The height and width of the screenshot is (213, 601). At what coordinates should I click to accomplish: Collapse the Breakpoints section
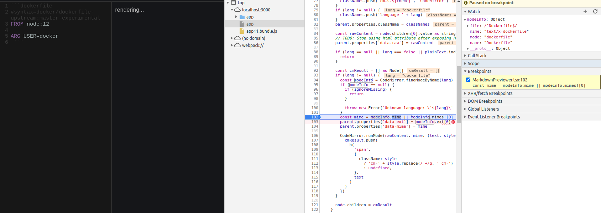pyautogui.click(x=465, y=71)
